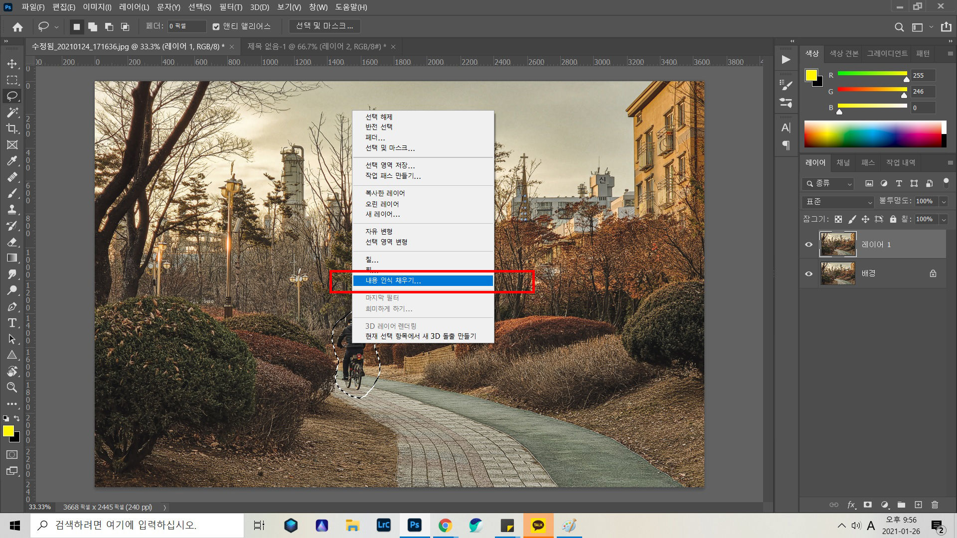Hide the 레이어 1 layer visibility

[808, 245]
